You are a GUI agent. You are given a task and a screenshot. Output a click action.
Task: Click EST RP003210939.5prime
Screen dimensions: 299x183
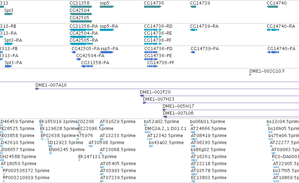(26, 178)
